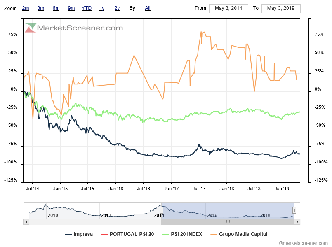Select 2y zoom range
This screenshot has height=247, width=332.
click(117, 8)
